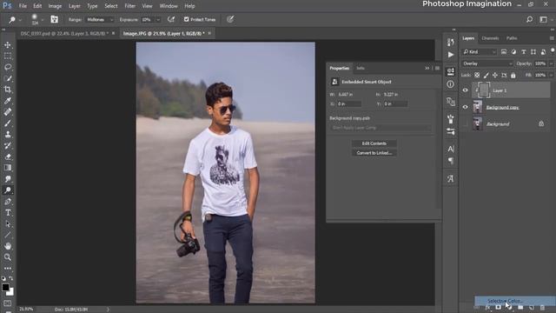The width and height of the screenshot is (556, 313).
Task: Show the Background layer visibility box
Action: (466, 123)
